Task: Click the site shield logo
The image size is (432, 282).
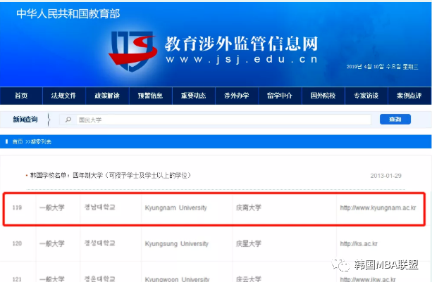Action: [132, 51]
